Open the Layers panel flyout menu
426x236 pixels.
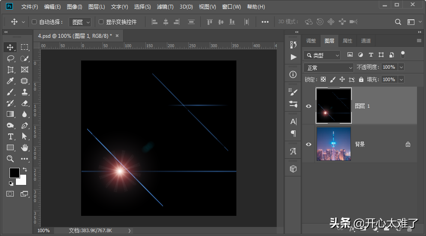click(x=419, y=41)
